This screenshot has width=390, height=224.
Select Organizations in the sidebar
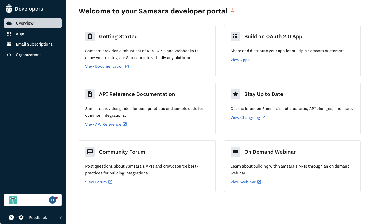(28, 55)
